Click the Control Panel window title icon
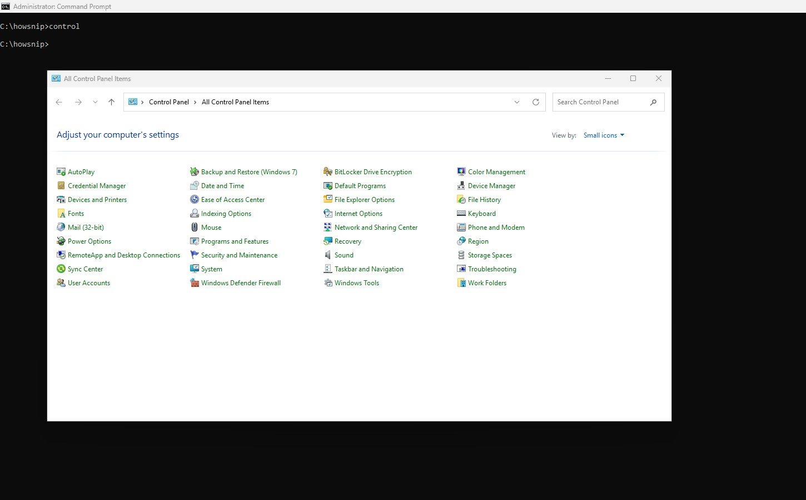This screenshot has width=806, height=500. (56, 79)
